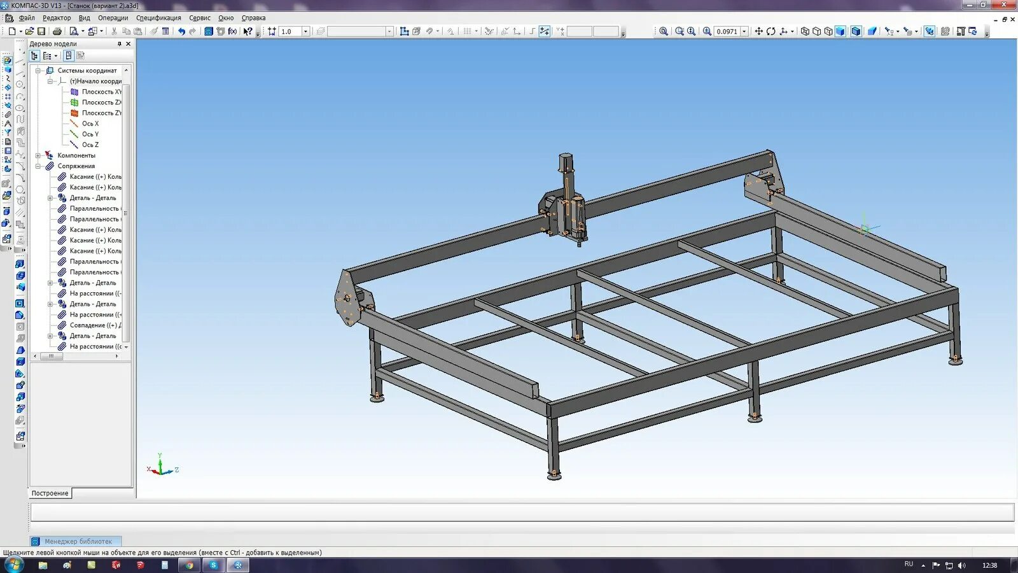Open the New document dropdown arrow
The height and width of the screenshot is (573, 1018).
point(21,31)
